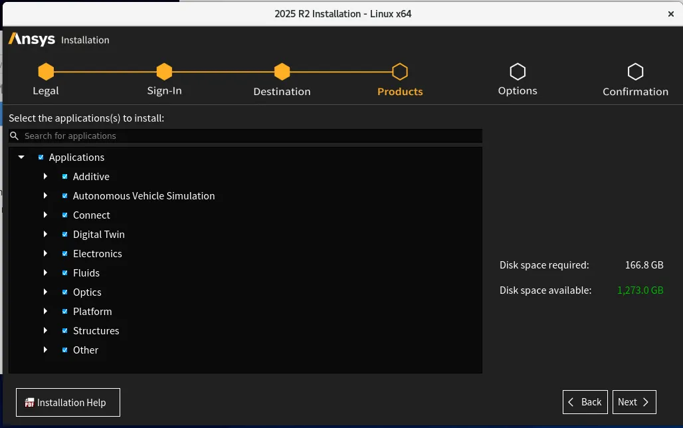Uncheck the Additive checkbox

pyautogui.click(x=65, y=177)
